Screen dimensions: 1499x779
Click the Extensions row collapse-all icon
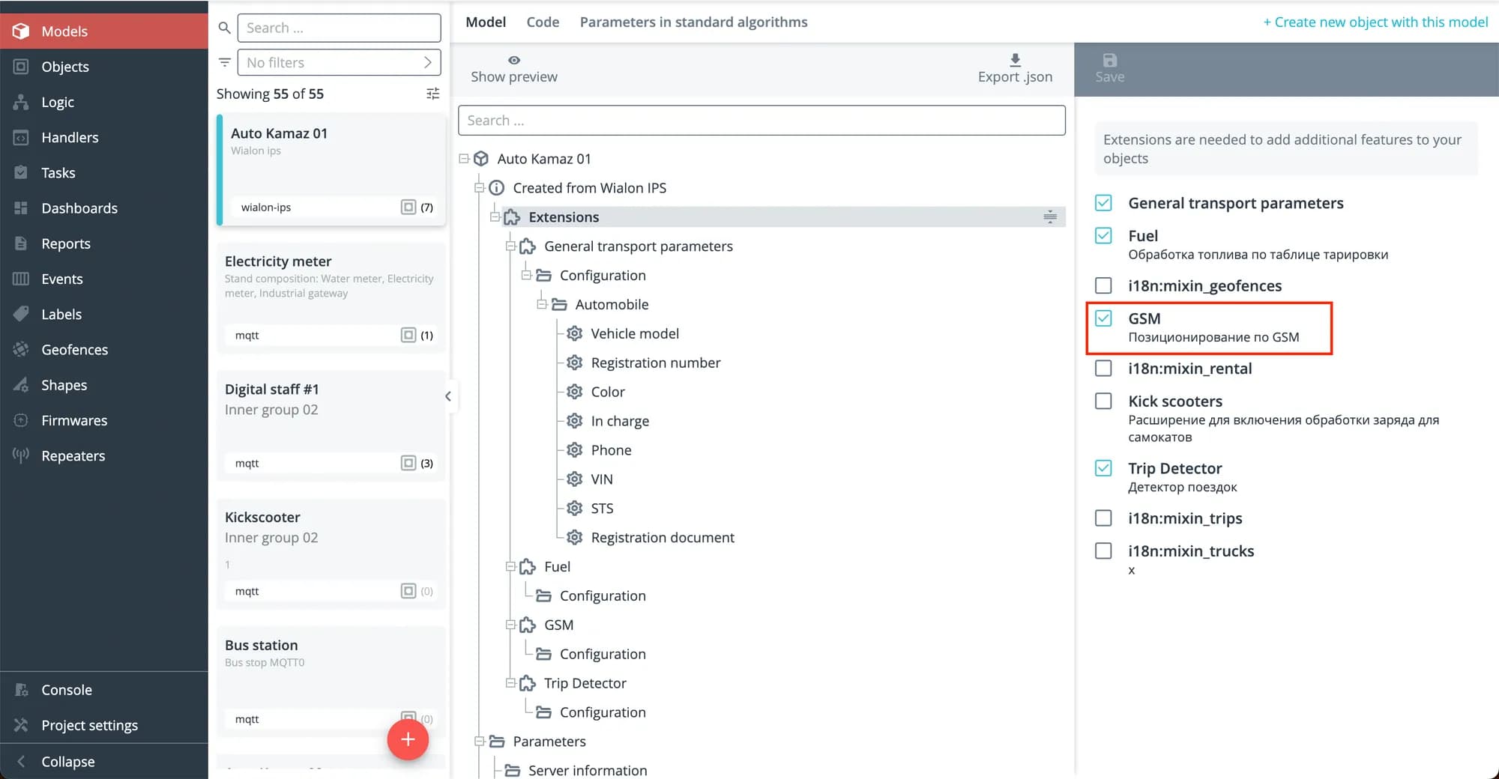(1049, 217)
